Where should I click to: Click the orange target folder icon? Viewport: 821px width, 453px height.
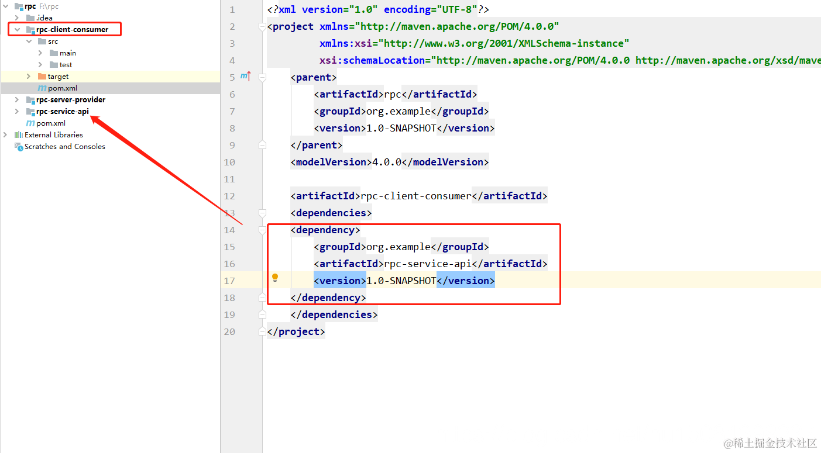(x=42, y=77)
